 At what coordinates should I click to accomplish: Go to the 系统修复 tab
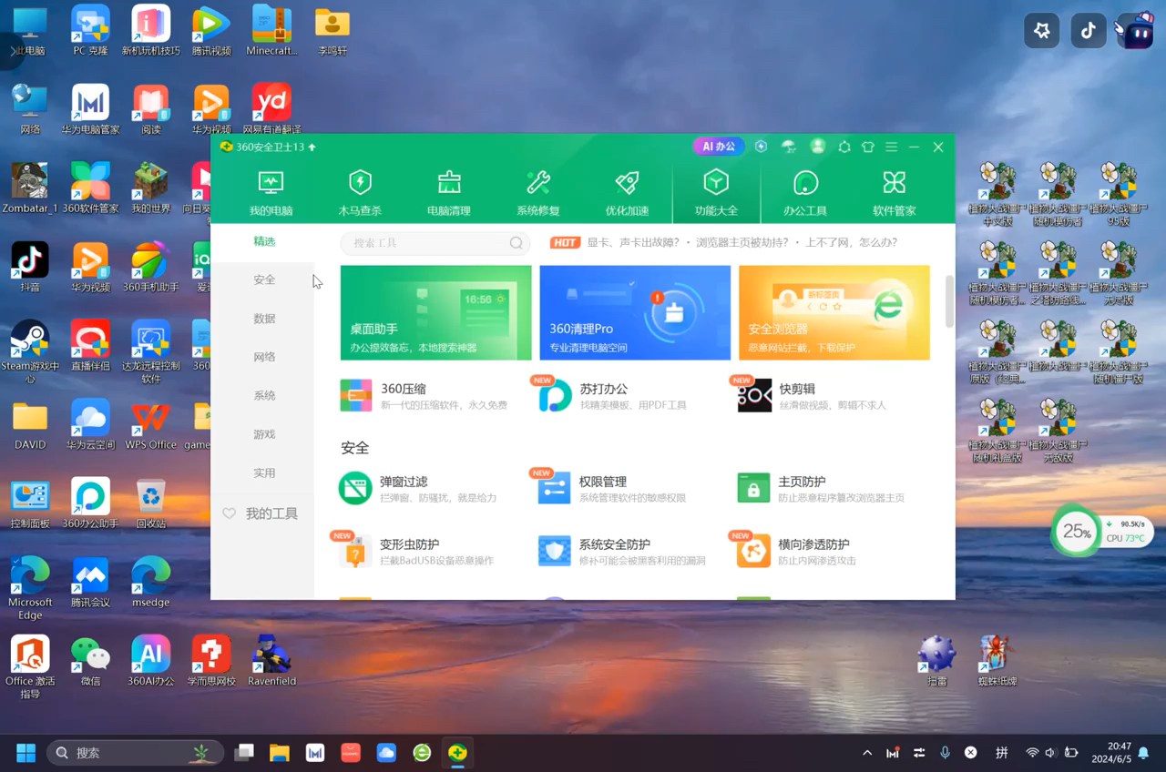click(538, 193)
